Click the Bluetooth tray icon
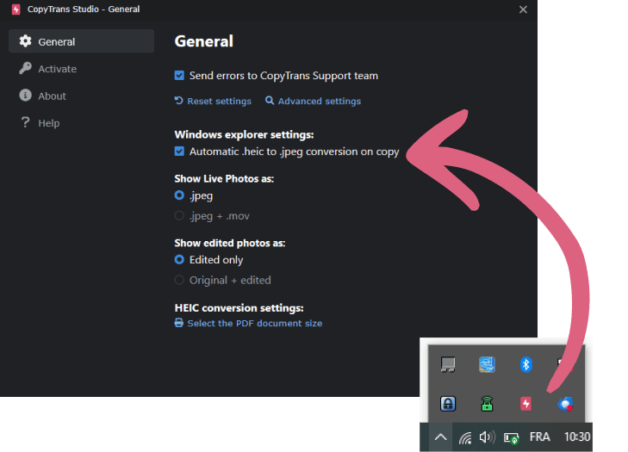 click(525, 365)
